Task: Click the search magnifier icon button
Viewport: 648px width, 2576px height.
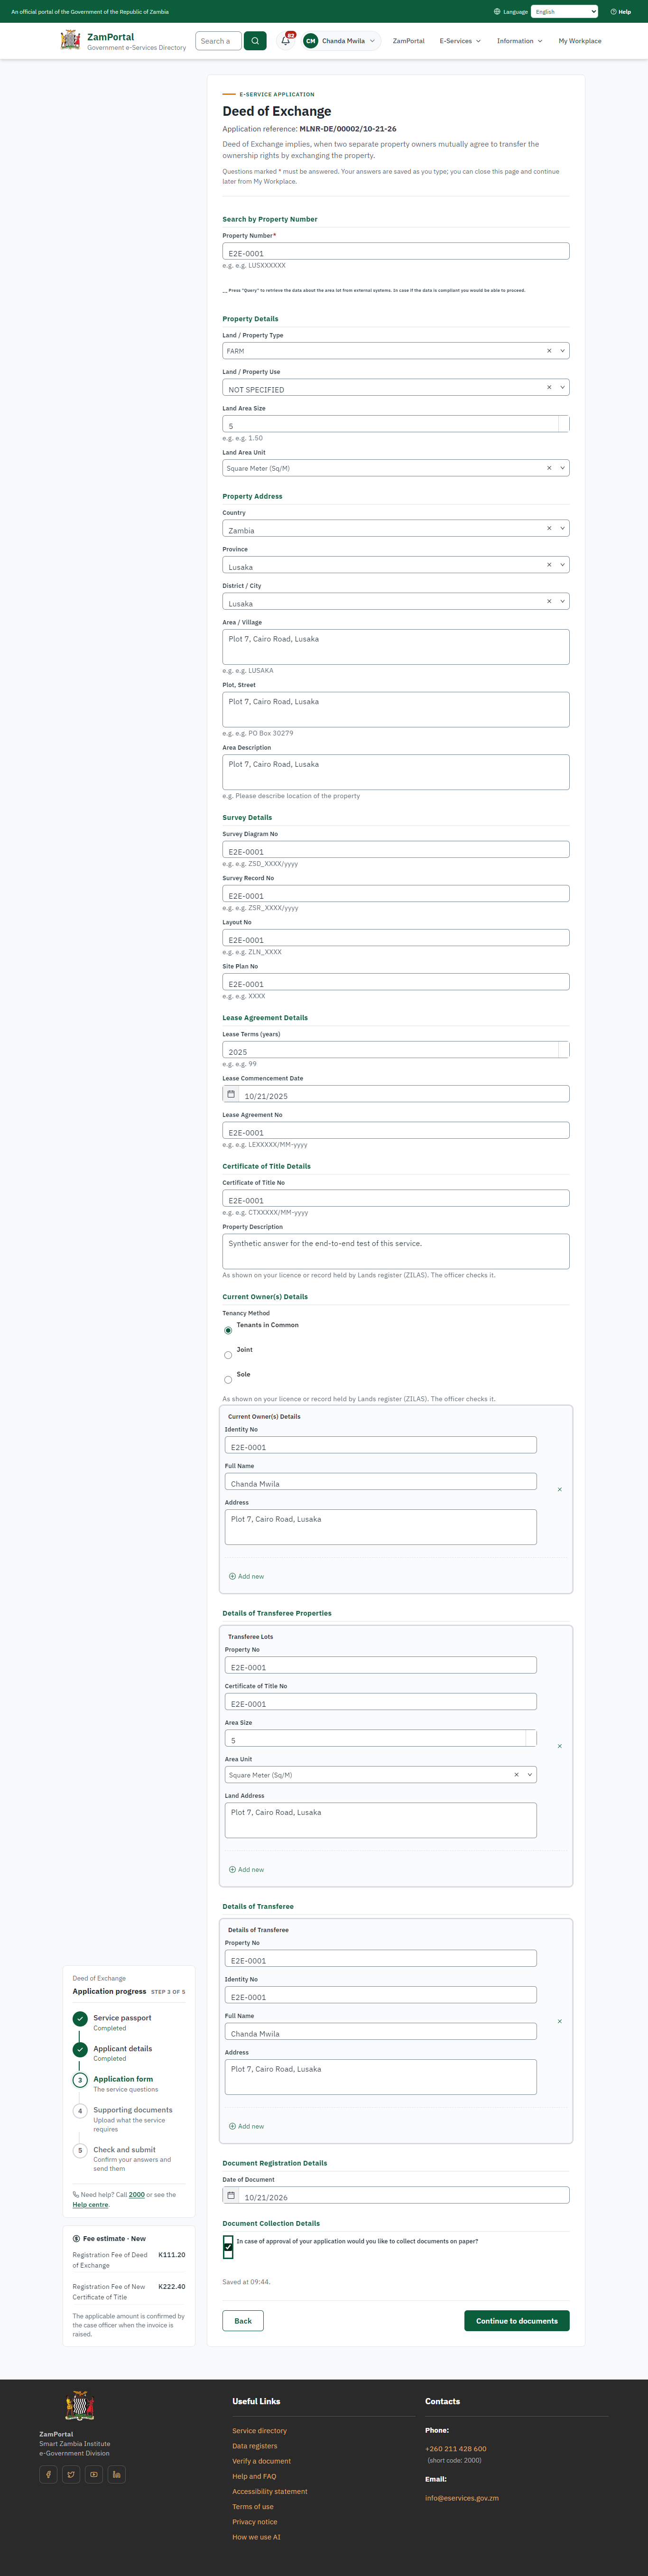Action: (x=255, y=41)
